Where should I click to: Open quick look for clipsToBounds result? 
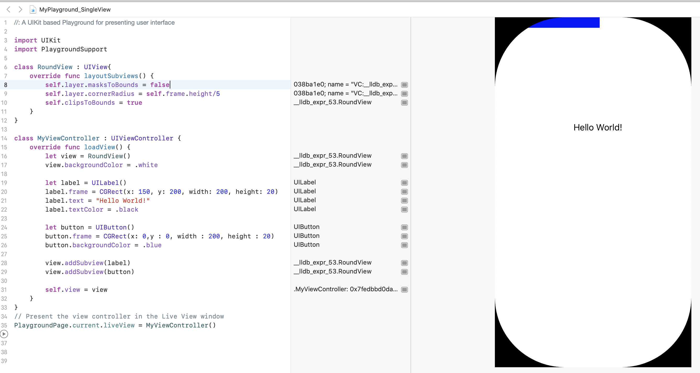tap(404, 103)
